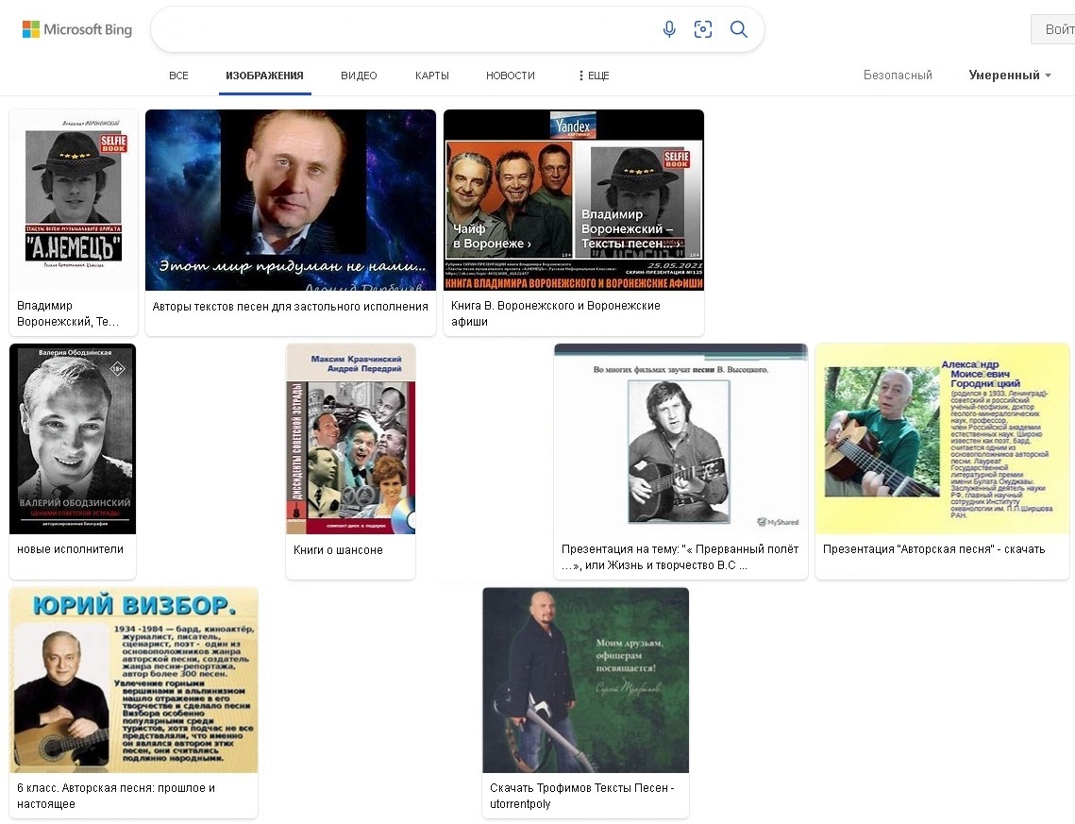The width and height of the screenshot is (1075, 824).
Task: Open visual search with the camera icon
Action: tap(703, 29)
